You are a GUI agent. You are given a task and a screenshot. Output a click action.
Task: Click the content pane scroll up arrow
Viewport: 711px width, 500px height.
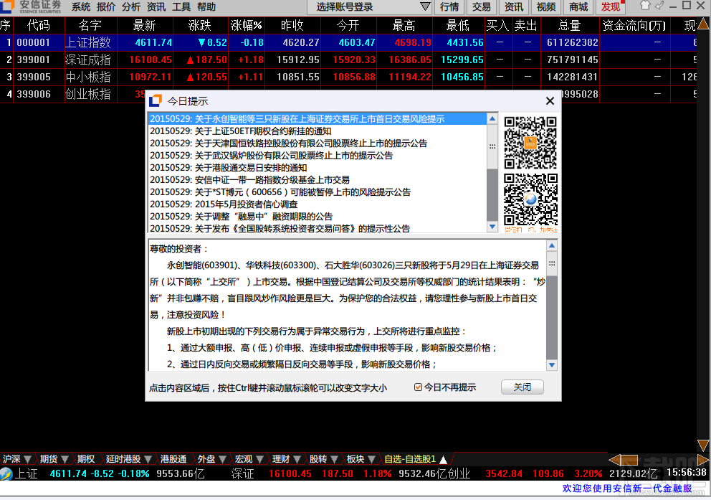[552, 246]
